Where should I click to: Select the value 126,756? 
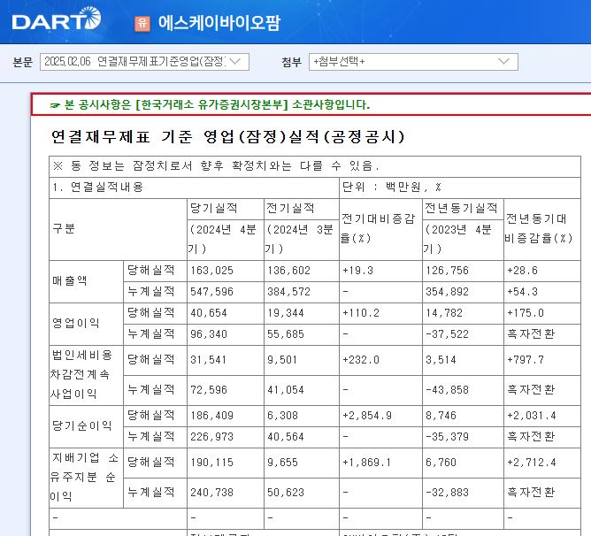click(447, 271)
